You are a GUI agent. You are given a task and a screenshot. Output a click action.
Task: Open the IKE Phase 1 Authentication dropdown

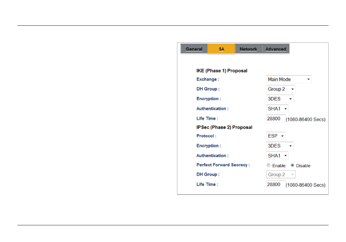coord(277,109)
